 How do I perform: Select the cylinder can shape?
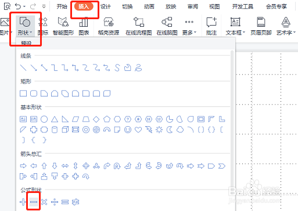55,130
